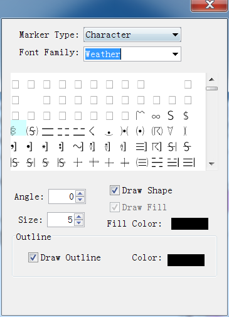Open the Marker Type dropdown
The width and height of the screenshot is (229, 317).
point(132,35)
